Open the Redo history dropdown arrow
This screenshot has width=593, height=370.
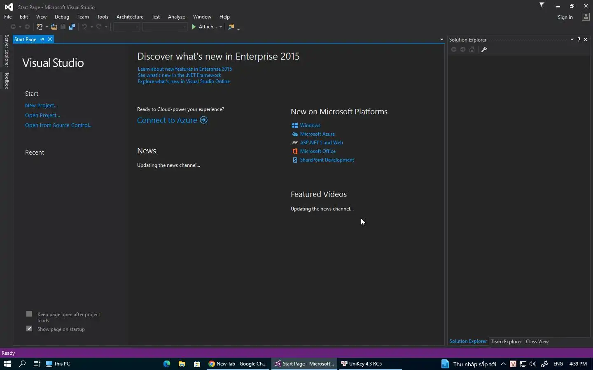coord(106,27)
